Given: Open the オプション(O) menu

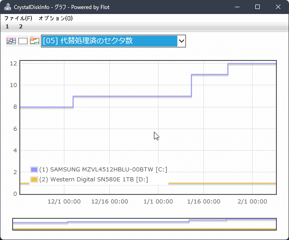Looking at the screenshot, I should point(55,18).
